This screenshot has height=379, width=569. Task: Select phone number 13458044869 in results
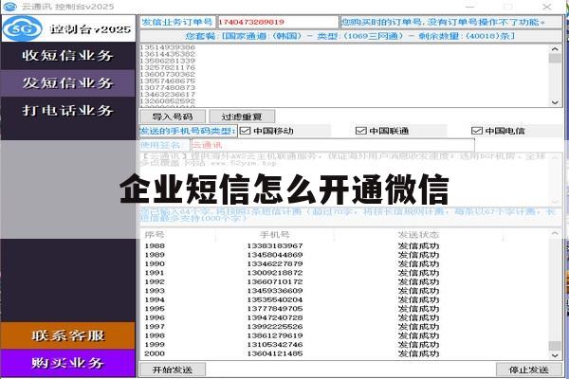[275, 255]
